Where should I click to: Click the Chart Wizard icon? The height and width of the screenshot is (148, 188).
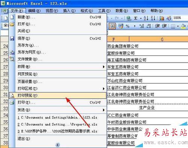tap(162, 18)
